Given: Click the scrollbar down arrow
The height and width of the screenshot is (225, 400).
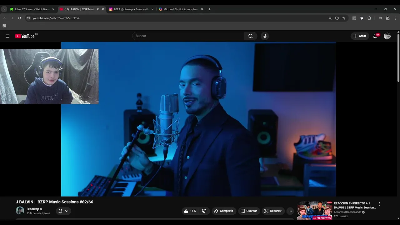Looking at the screenshot, I should (398, 218).
